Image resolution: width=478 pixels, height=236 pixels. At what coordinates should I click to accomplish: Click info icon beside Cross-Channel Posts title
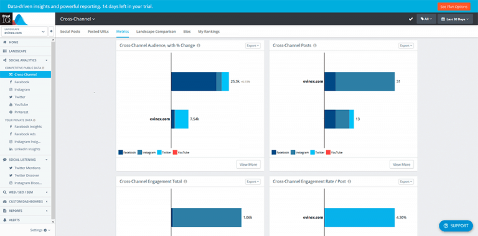(315, 45)
